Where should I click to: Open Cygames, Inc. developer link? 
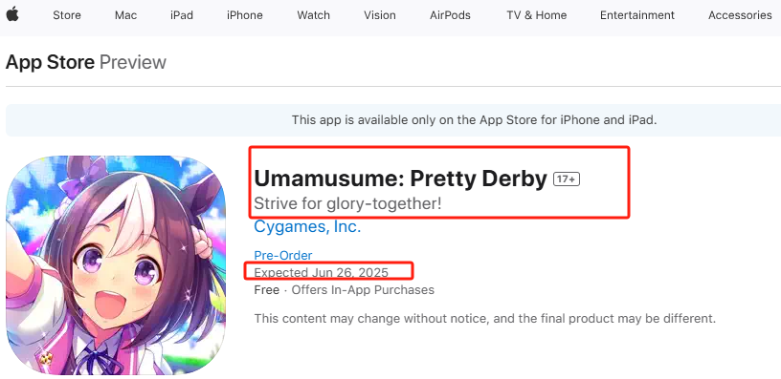tap(307, 226)
